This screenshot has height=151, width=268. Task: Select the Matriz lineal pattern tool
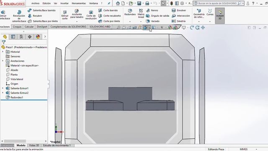pyautogui.click(x=141, y=13)
